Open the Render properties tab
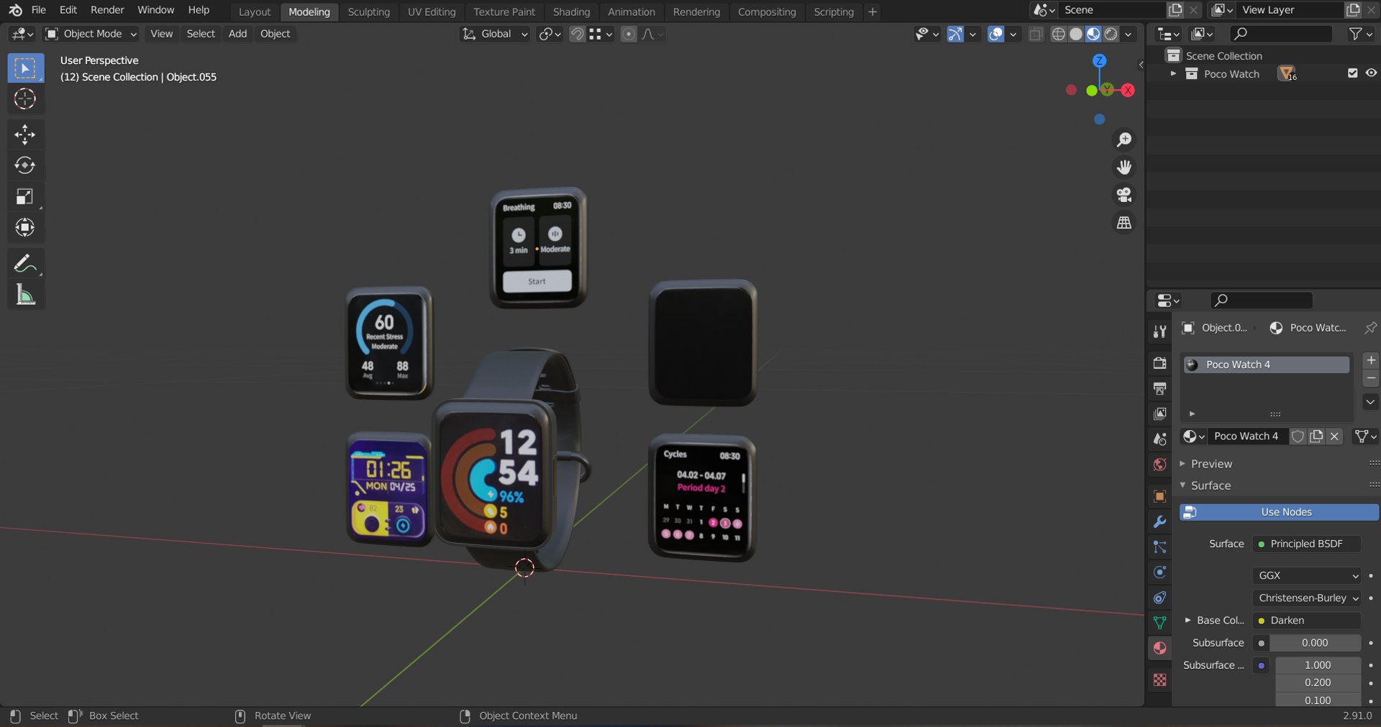 click(1159, 363)
